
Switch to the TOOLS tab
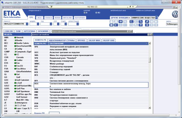tap(48, 18)
